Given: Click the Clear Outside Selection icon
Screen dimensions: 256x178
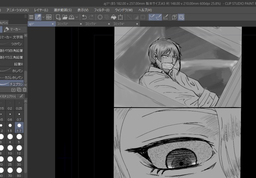Looking at the screenshot, I should (107, 17).
